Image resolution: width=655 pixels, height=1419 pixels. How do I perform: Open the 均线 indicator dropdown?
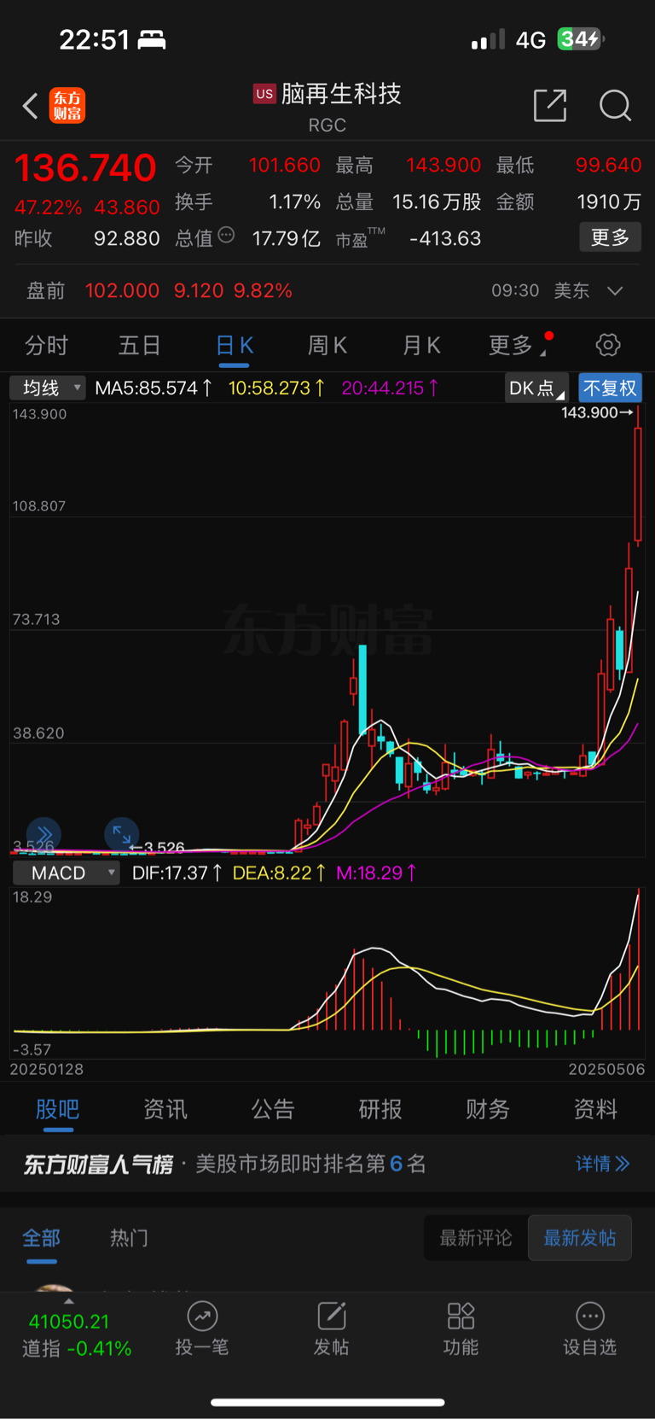tap(48, 388)
